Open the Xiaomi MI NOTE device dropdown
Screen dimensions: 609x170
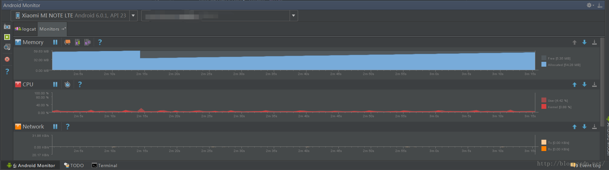(74, 15)
